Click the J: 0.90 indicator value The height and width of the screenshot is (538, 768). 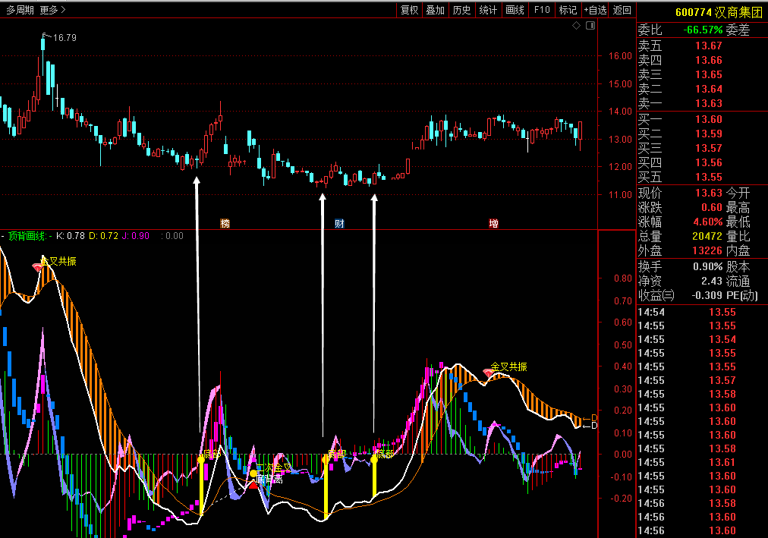[136, 236]
